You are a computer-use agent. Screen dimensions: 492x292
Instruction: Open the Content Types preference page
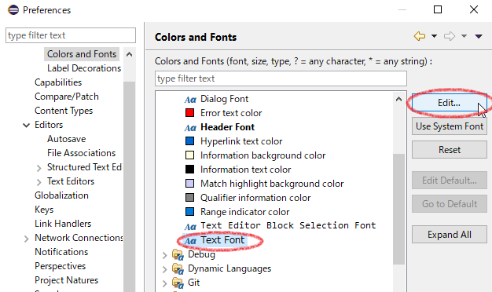[64, 110]
